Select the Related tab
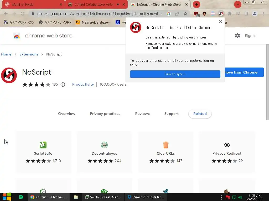This screenshot has width=269, height=201. pyautogui.click(x=200, y=114)
